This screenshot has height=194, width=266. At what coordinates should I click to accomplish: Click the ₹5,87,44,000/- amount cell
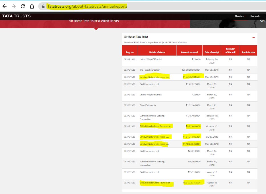click(193, 126)
